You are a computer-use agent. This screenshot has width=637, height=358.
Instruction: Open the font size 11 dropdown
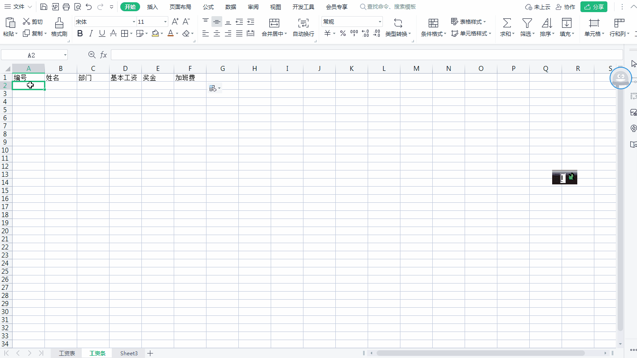166,22
